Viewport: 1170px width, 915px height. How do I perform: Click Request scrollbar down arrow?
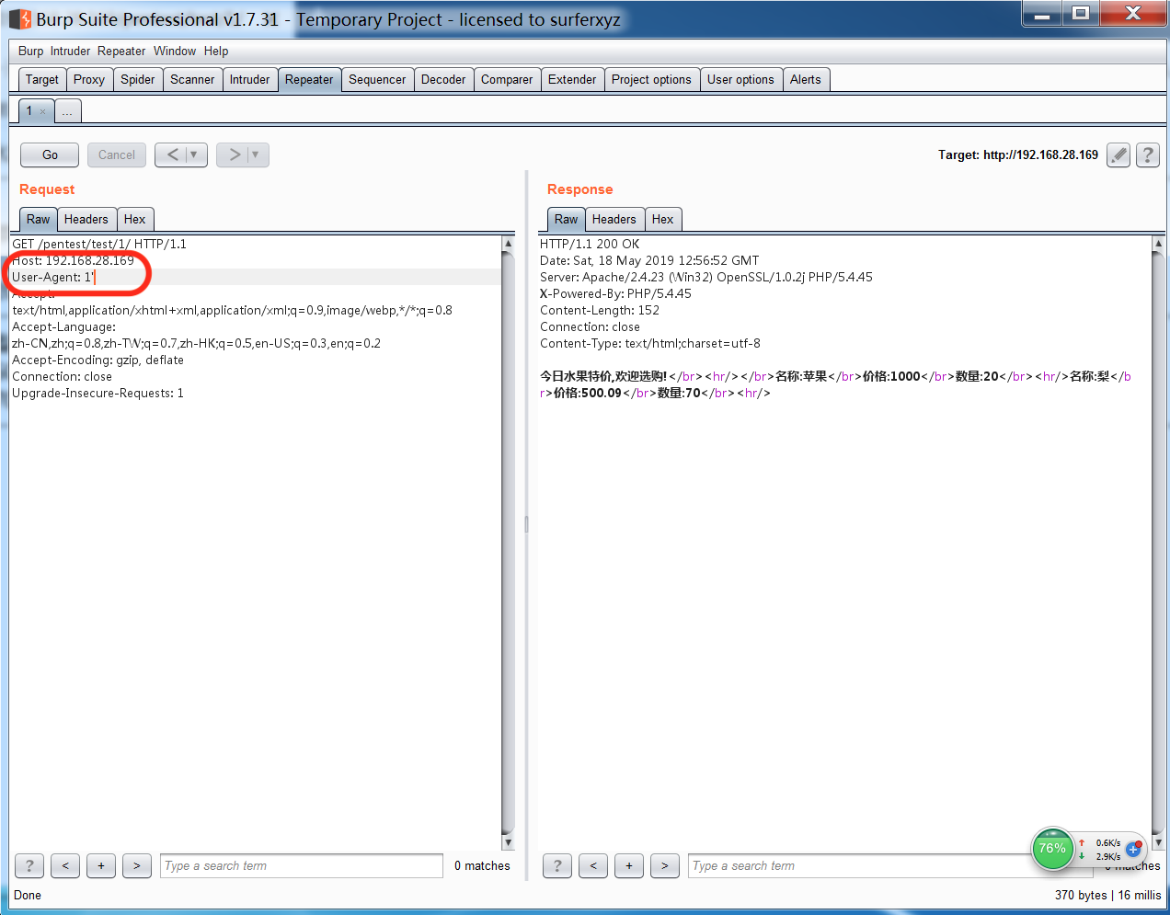coord(508,842)
